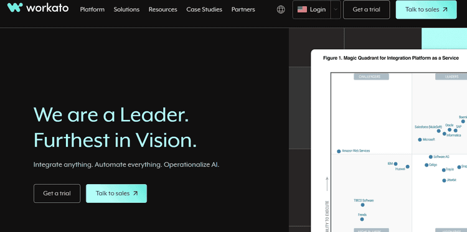Viewport: 467px width, 232px height.
Task: Click the TIBCO Software chart label
Action: [x=364, y=200]
